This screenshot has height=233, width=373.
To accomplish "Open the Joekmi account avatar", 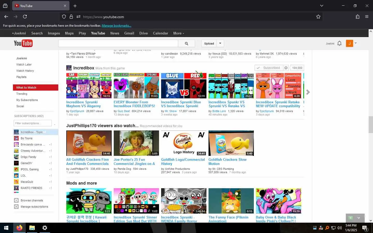I will [349, 43].
